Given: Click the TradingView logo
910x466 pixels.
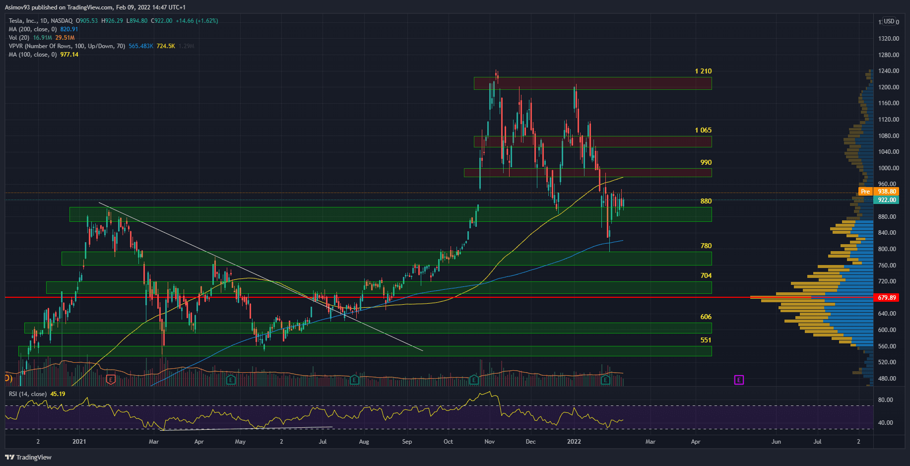Looking at the screenshot, I should pyautogui.click(x=28, y=457).
